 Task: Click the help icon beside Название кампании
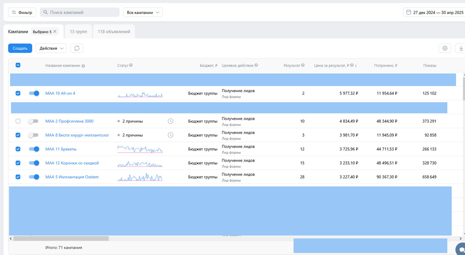tap(83, 66)
